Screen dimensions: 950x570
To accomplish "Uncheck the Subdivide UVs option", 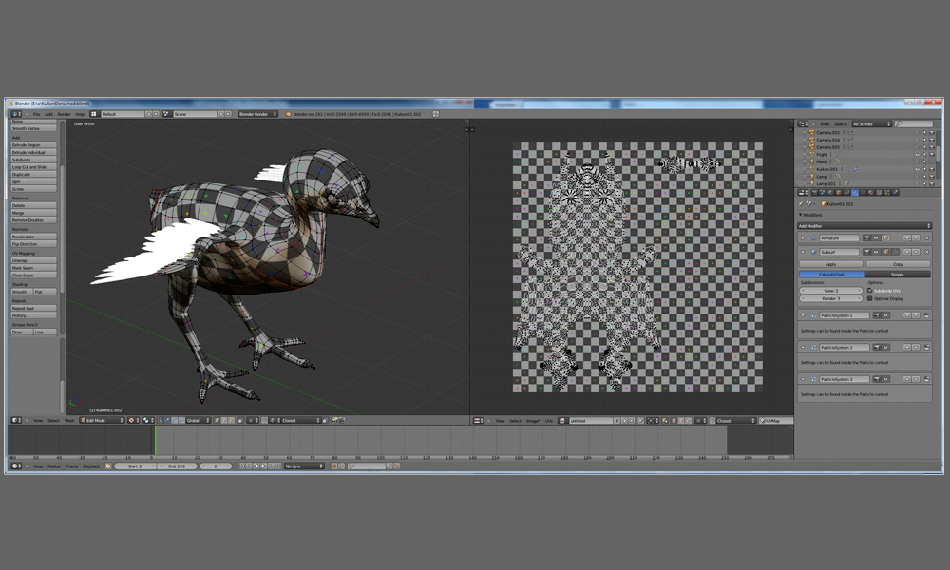I will click(869, 291).
